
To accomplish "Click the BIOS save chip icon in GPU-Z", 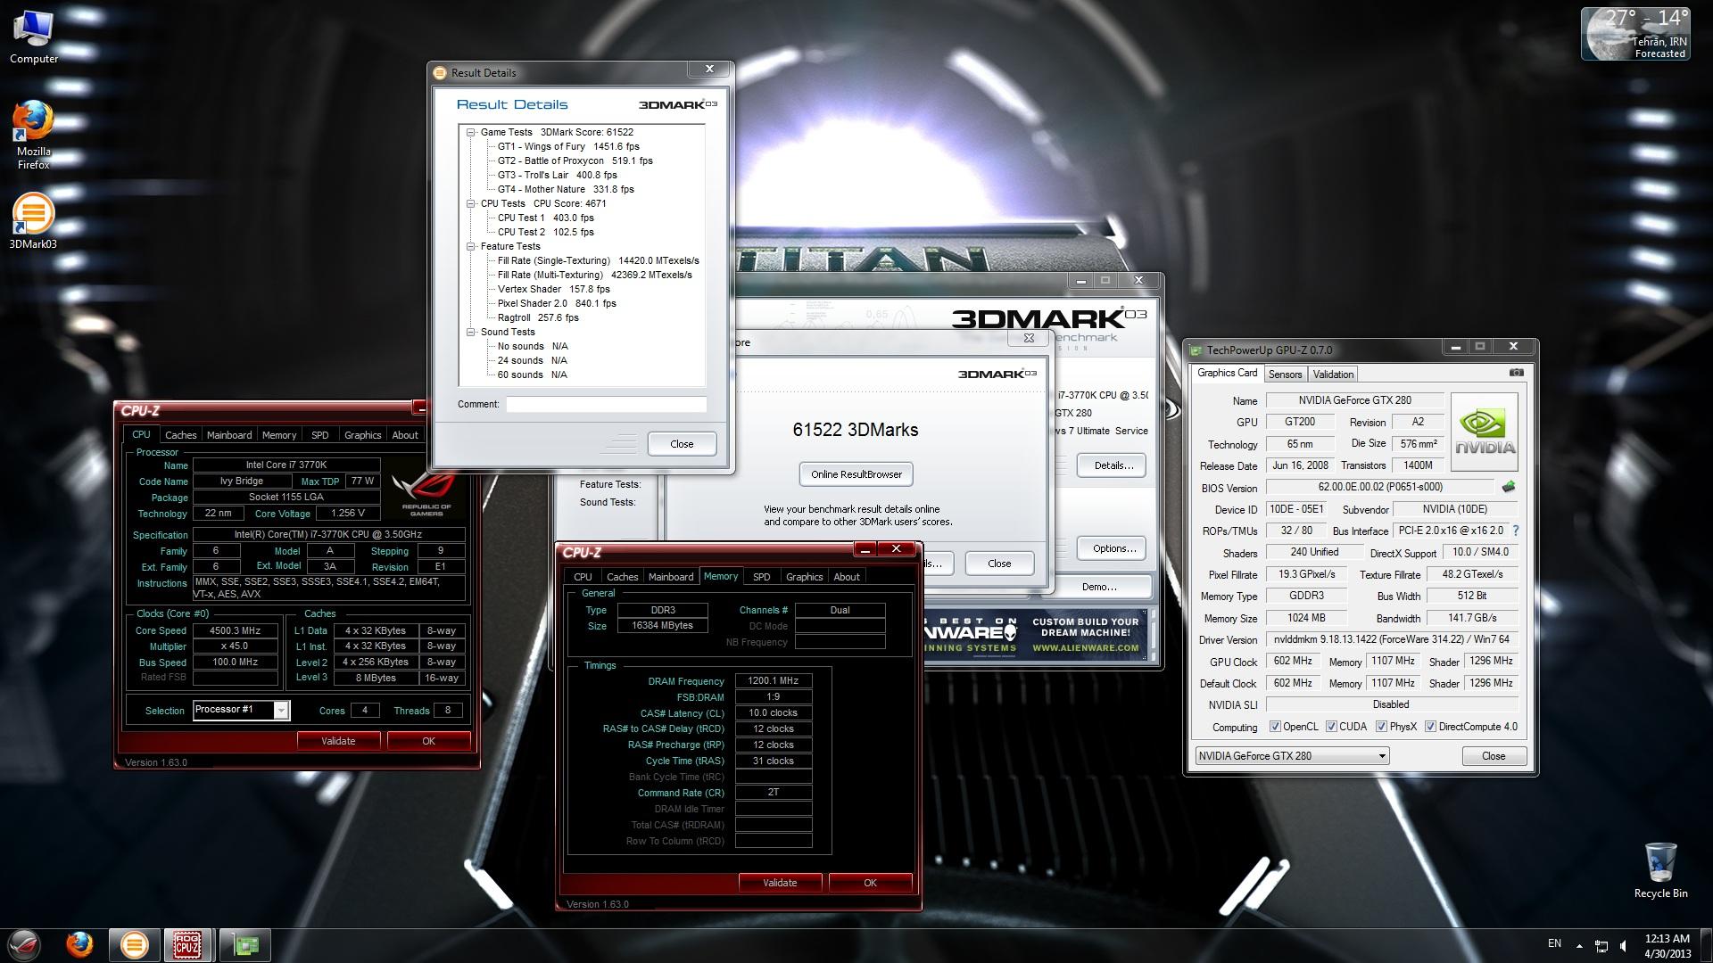I will 1509,487.
